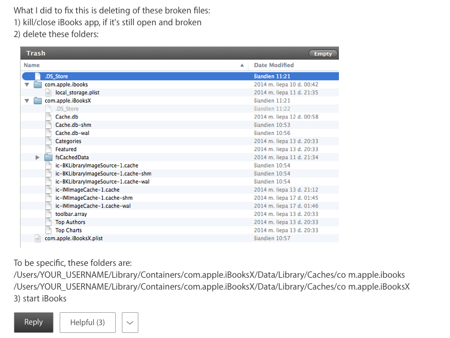Screen dimensions: 450x338
Task: Select the ic-IMImageCache-1.cache-shm file name
Action: pos(94,198)
